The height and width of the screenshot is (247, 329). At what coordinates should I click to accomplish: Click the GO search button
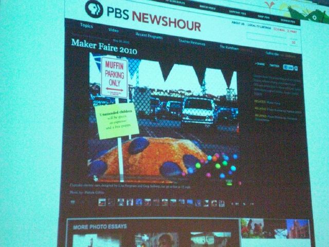coord(294,42)
